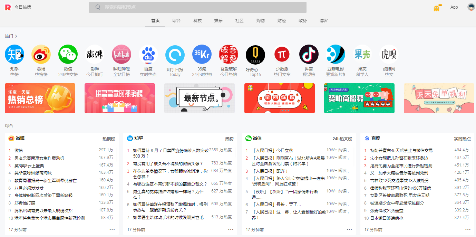Image resolution: width=476 pixels, height=237 pixels.
Task: Open the 微博 热搜榜 icon
Action: 41,54
